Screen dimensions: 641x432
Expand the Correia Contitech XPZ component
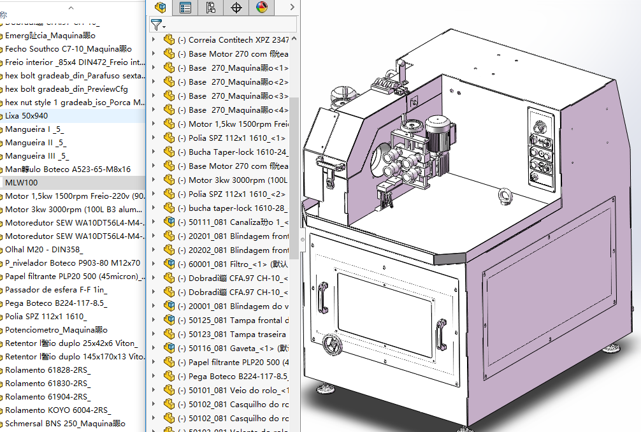[153, 40]
